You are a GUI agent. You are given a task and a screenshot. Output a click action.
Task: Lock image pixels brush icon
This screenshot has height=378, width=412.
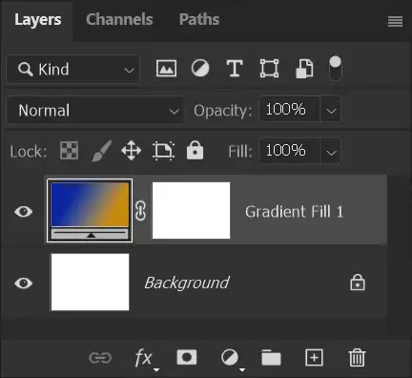(x=102, y=151)
